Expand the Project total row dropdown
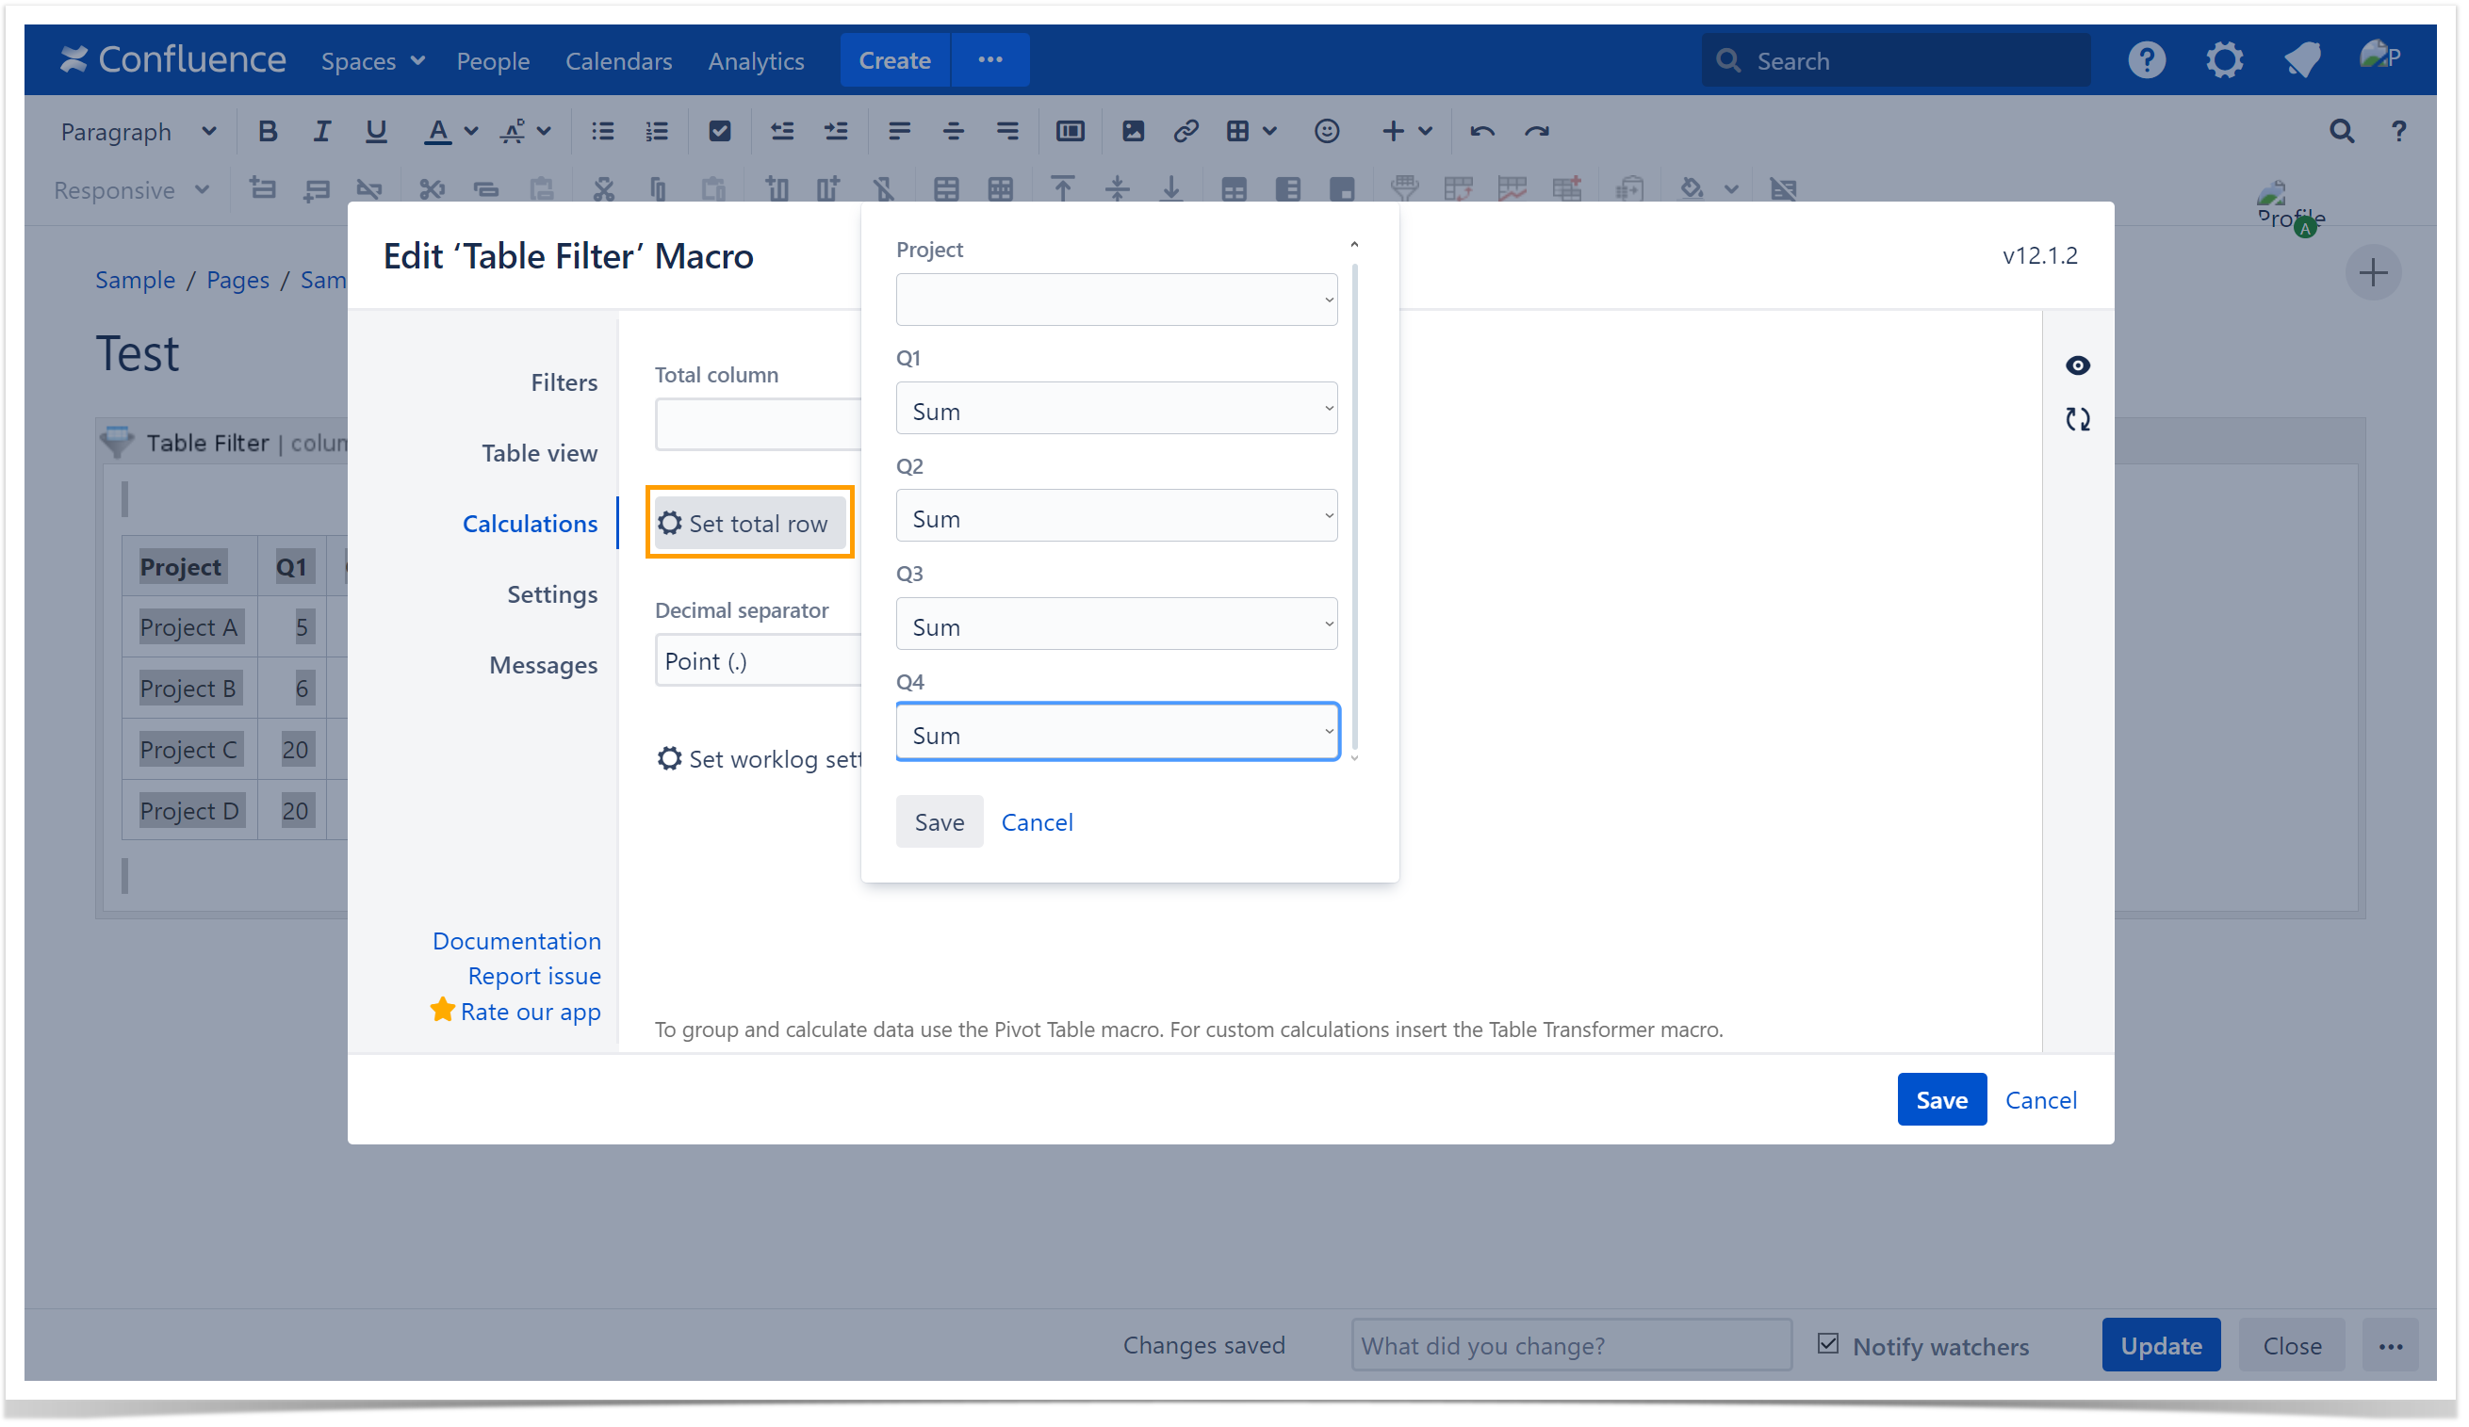Viewport: 2469px width, 1427px height. pyautogui.click(x=1117, y=300)
